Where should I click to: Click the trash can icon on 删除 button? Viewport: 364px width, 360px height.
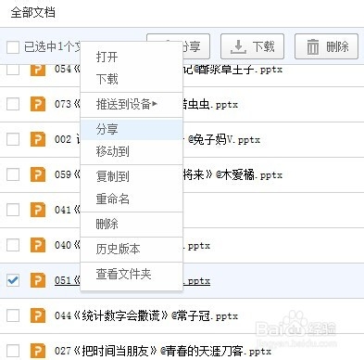[312, 46]
